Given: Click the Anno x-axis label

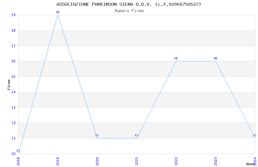Looking at the screenshot, I should tap(250, 164).
